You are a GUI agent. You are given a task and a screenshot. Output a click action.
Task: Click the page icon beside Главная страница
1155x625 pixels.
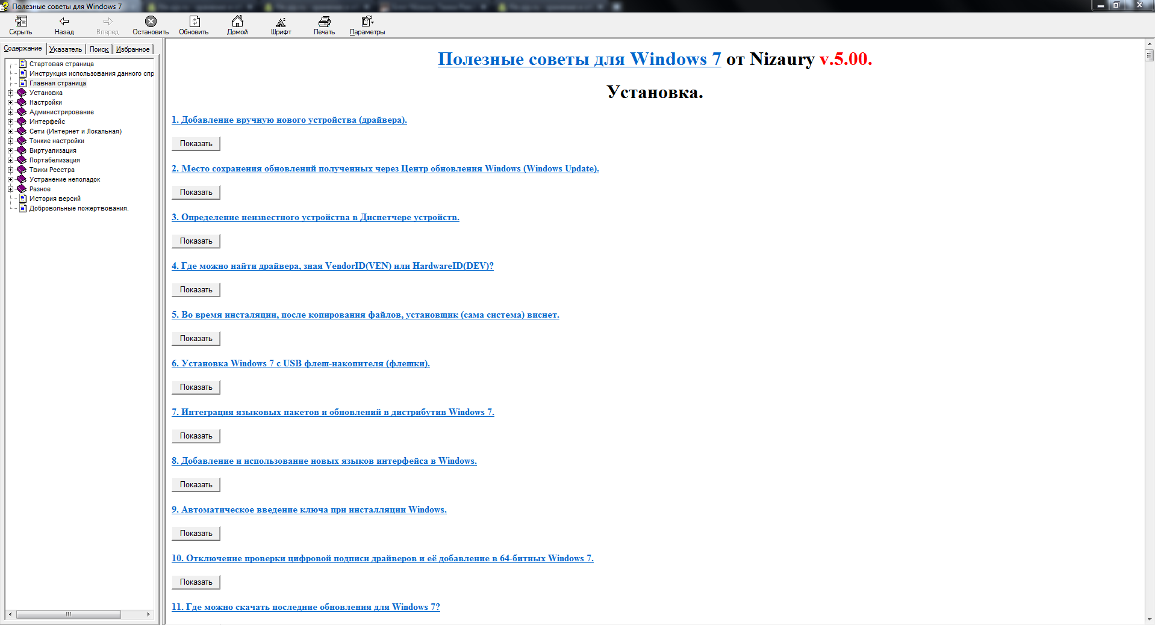(23, 83)
